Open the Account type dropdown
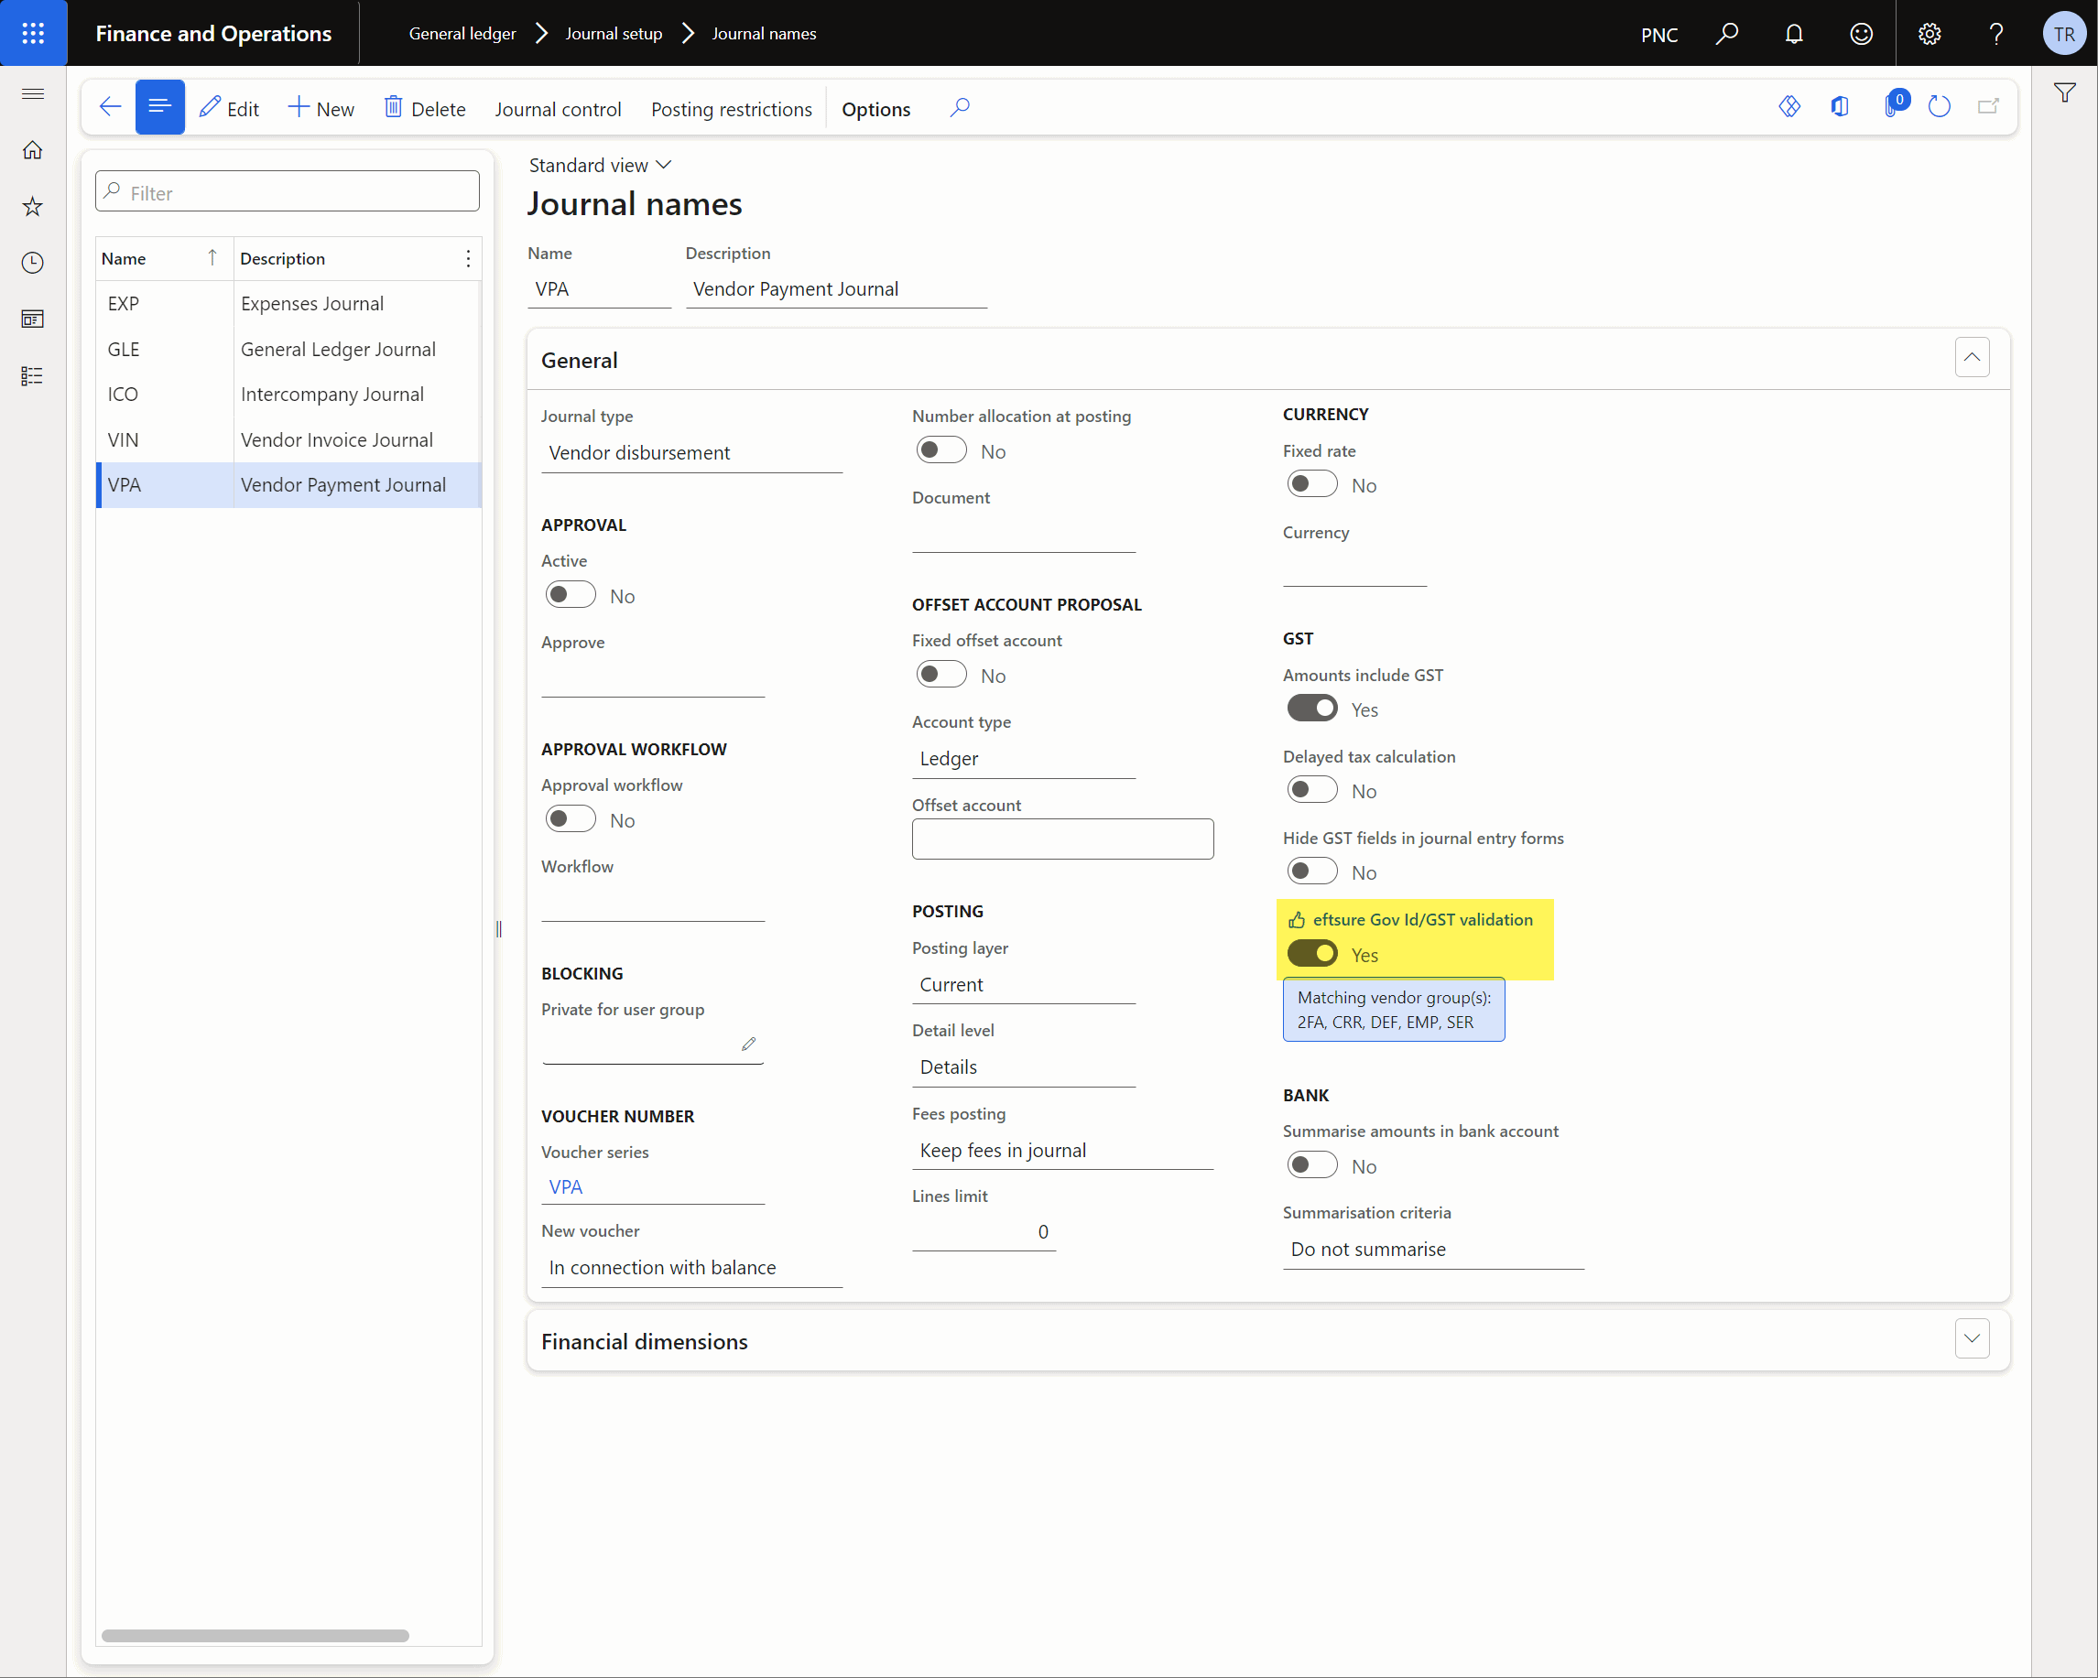The image size is (2098, 1678). pyautogui.click(x=1024, y=759)
